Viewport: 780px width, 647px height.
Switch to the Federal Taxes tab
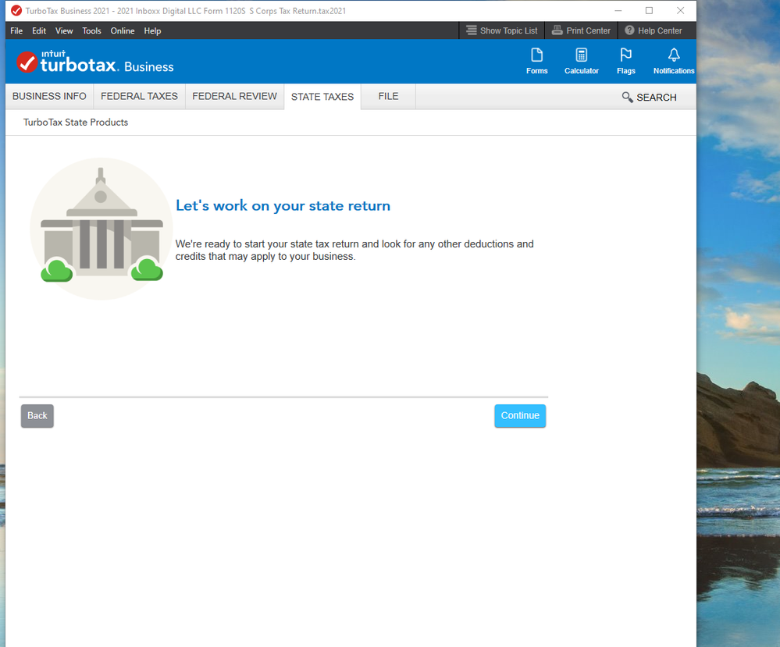click(139, 97)
